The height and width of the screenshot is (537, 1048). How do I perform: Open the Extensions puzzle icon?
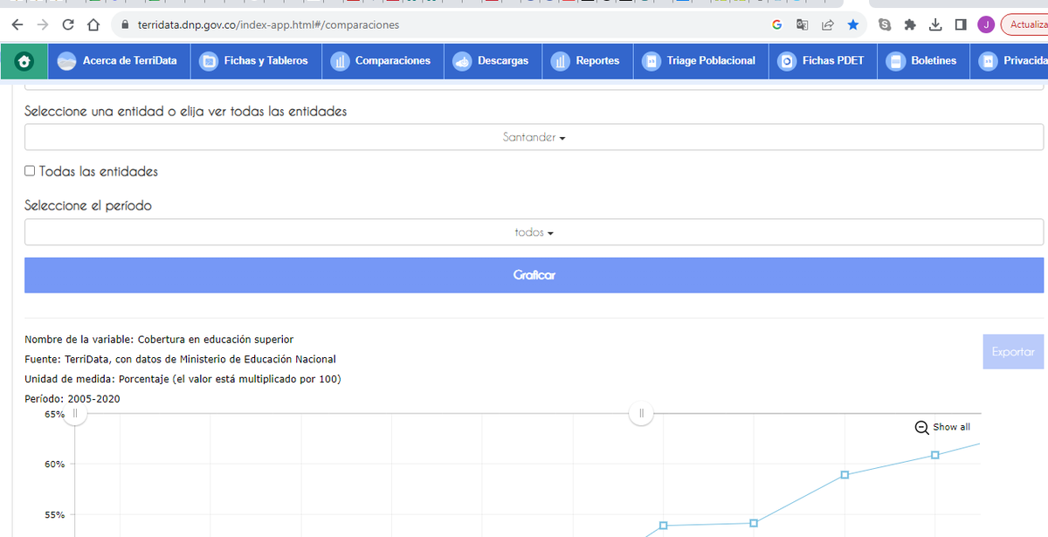pos(910,24)
